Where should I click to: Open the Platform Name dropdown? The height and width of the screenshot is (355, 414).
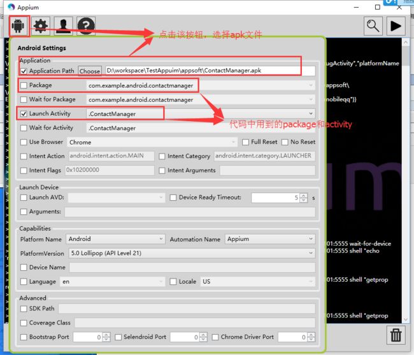pos(115,239)
